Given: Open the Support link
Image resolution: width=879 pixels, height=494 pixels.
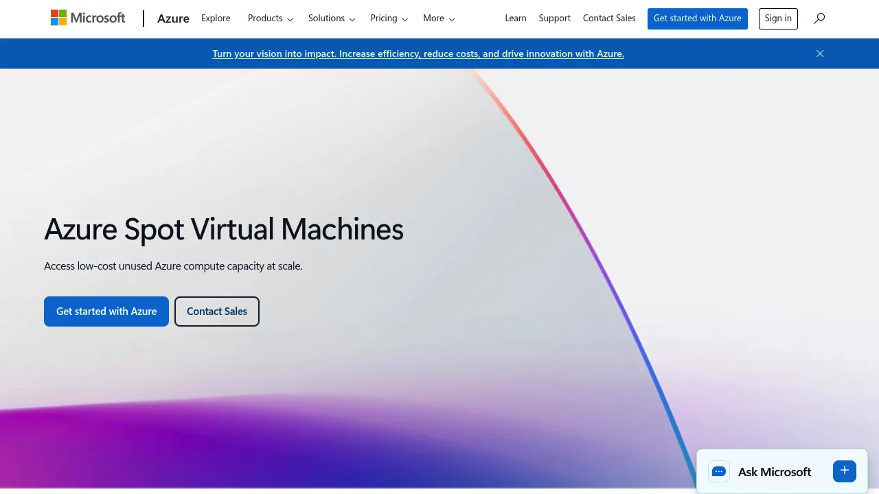Looking at the screenshot, I should click(x=555, y=19).
